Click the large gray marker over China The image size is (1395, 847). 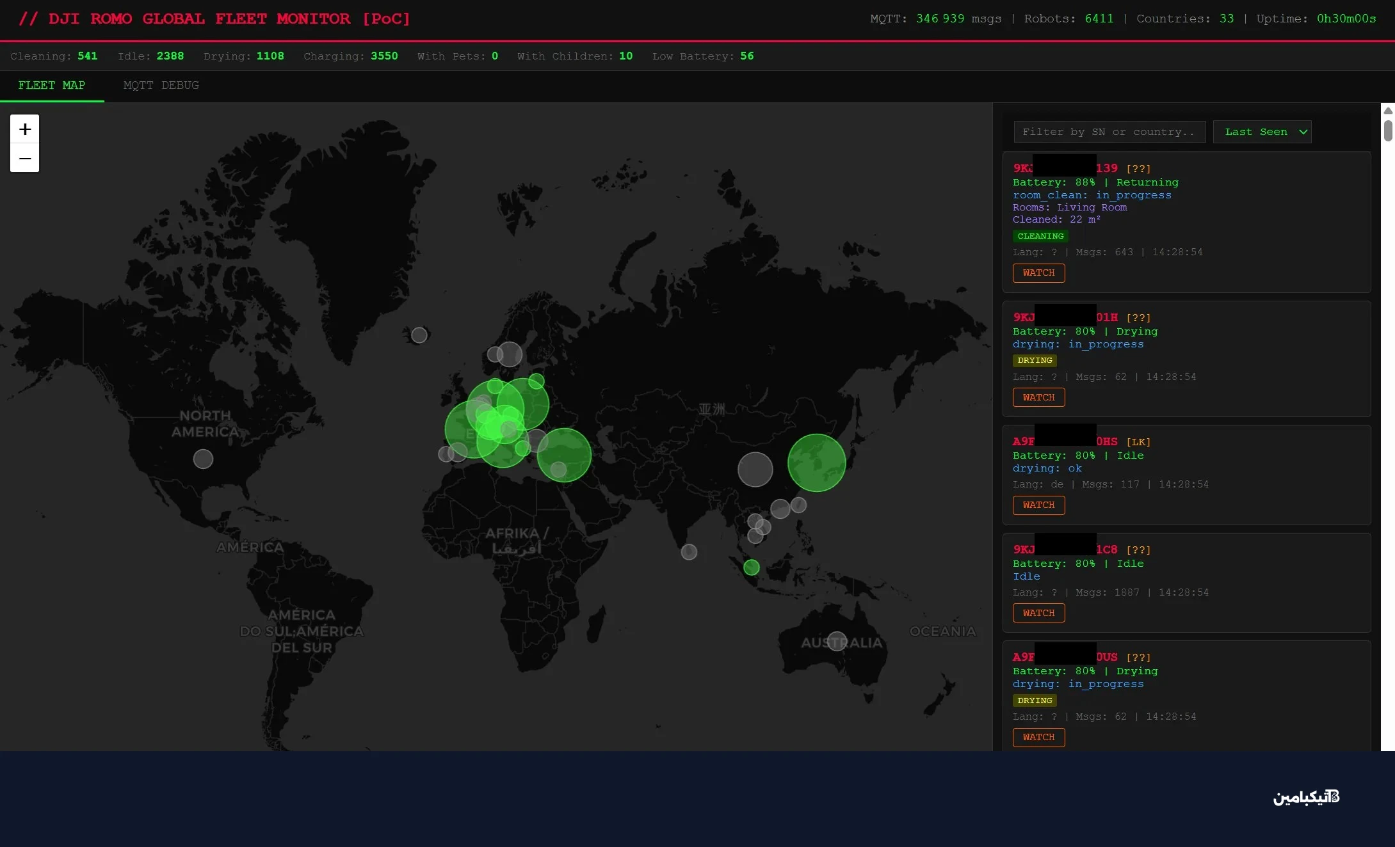coord(755,470)
